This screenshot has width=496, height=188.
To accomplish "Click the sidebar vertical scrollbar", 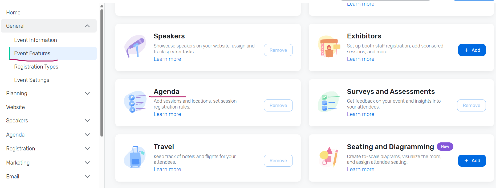I will tap(102, 72).
